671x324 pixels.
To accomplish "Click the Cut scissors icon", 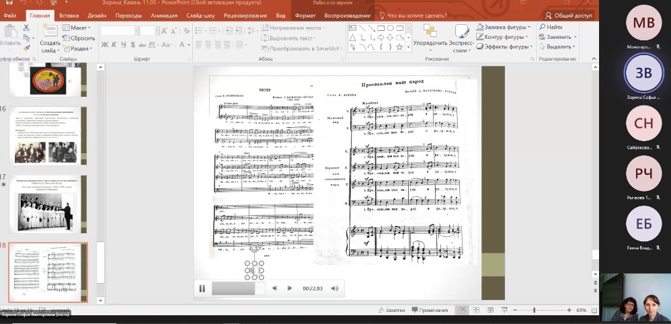I will pos(27,28).
